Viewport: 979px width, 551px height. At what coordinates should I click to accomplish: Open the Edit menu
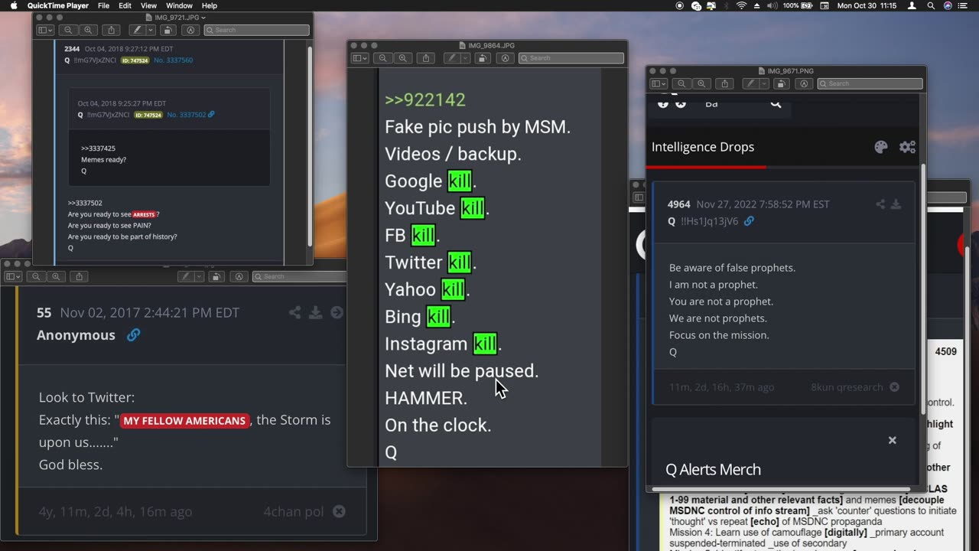tap(125, 5)
